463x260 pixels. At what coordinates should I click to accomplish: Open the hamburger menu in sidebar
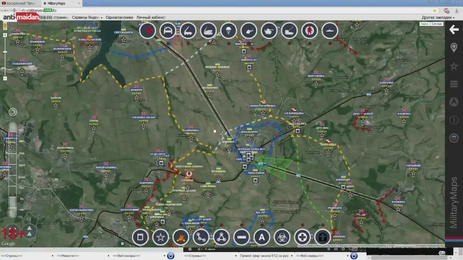pos(454,84)
